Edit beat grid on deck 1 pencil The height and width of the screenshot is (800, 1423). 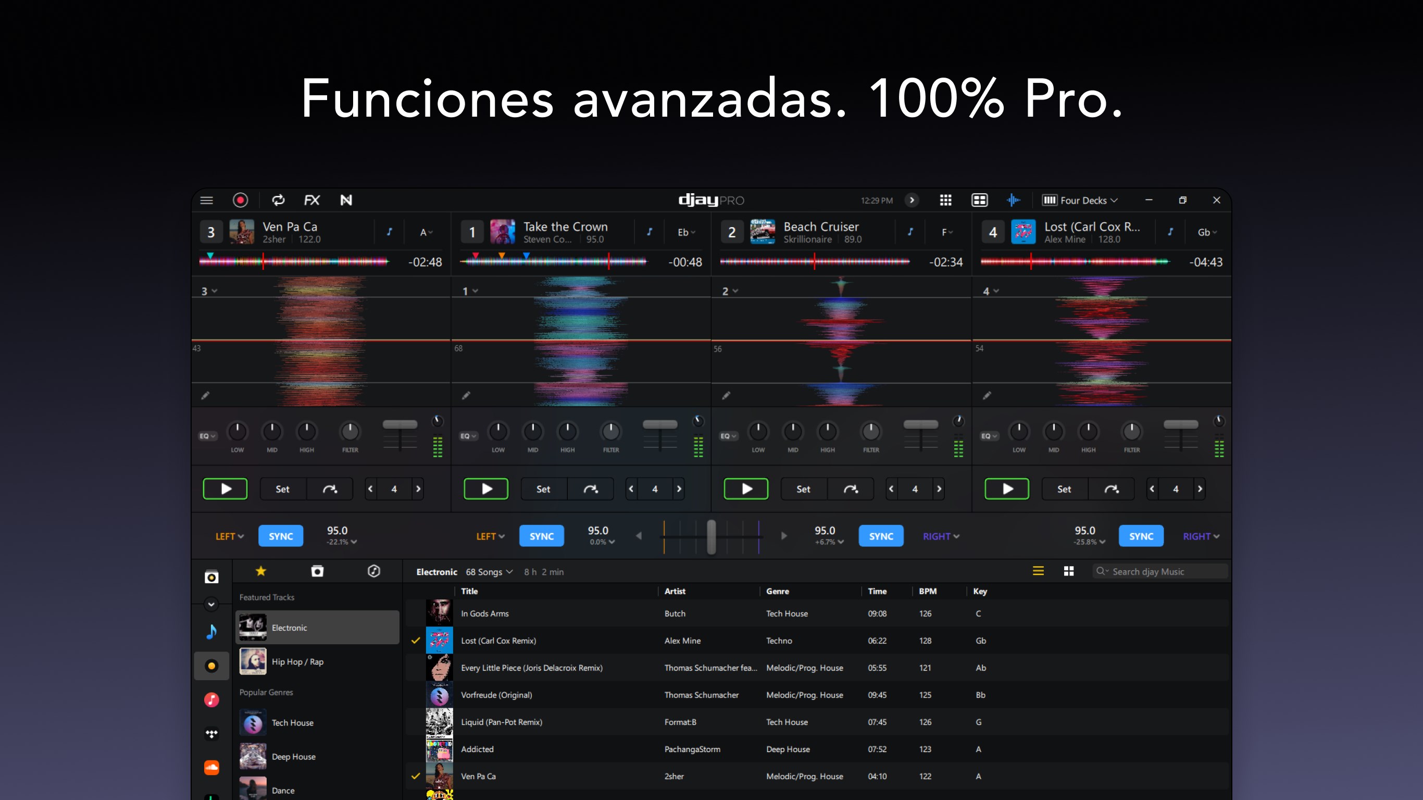[466, 396]
